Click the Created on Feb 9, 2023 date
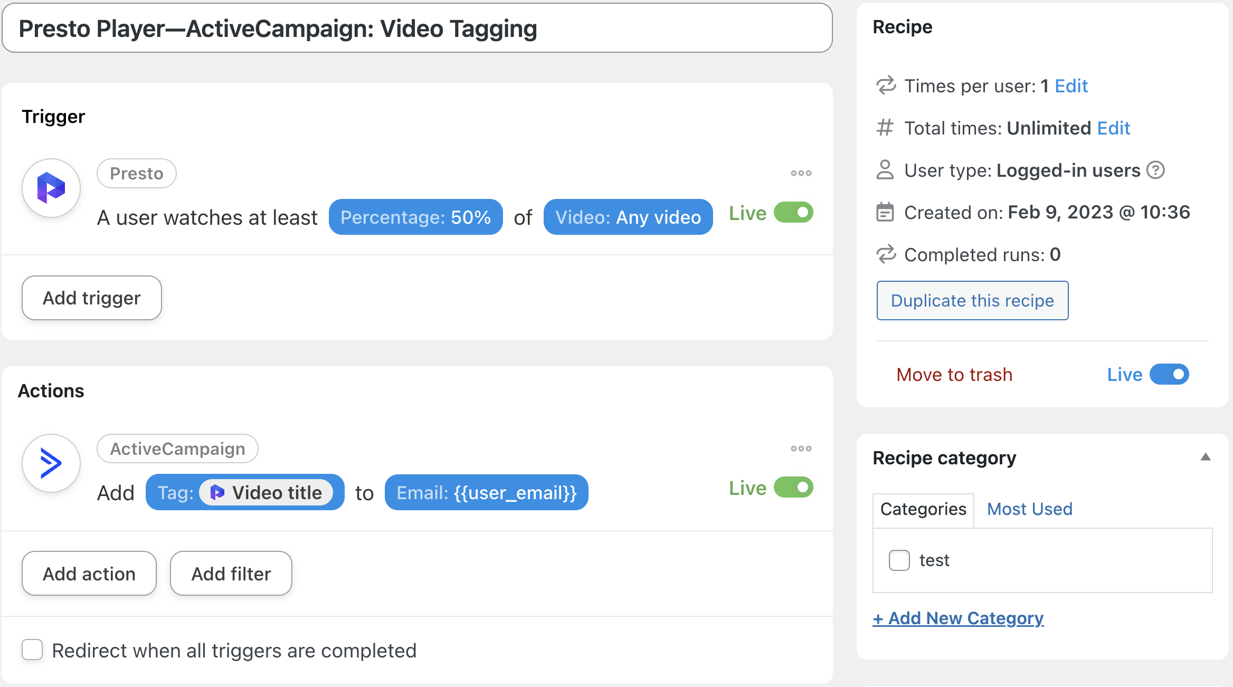The height and width of the screenshot is (687, 1233). tap(1099, 212)
